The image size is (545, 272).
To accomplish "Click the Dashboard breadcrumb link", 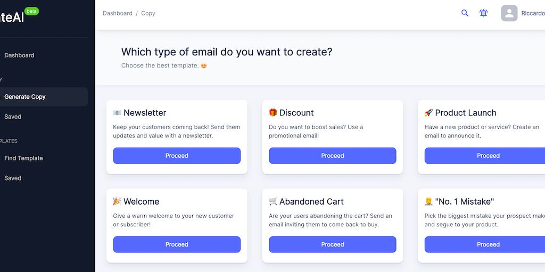I will [x=118, y=13].
